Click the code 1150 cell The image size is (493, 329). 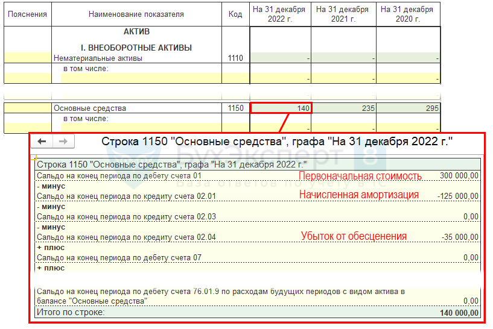click(236, 108)
